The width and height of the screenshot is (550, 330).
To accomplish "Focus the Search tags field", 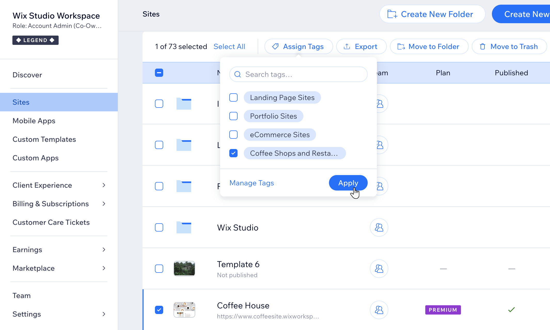I will 298,74.
